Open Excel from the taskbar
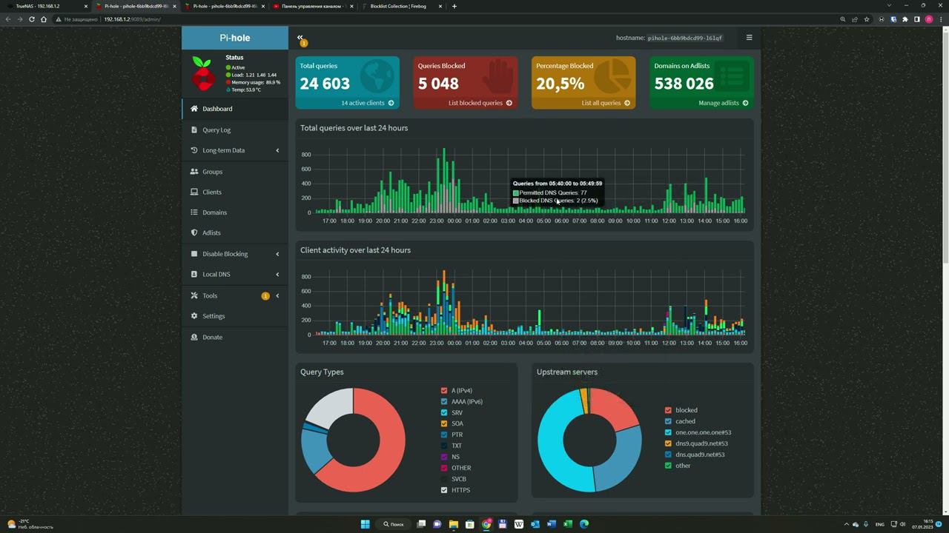This screenshot has height=533, width=949. [567, 524]
